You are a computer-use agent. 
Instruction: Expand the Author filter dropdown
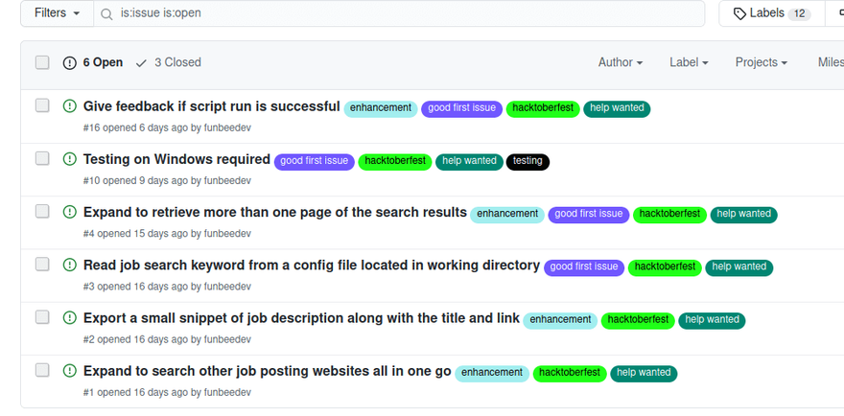click(x=621, y=62)
